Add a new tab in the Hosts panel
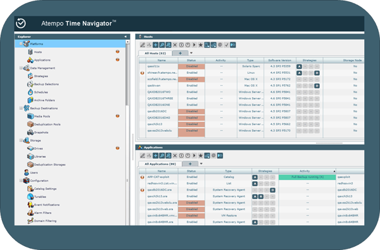The height and width of the screenshot is (250, 380). click(180, 53)
